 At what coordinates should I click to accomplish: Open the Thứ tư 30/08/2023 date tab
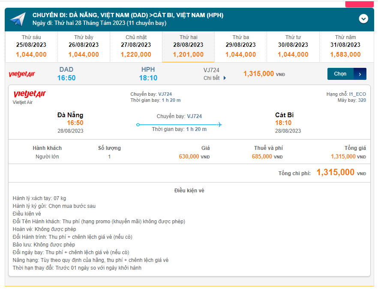click(x=293, y=46)
